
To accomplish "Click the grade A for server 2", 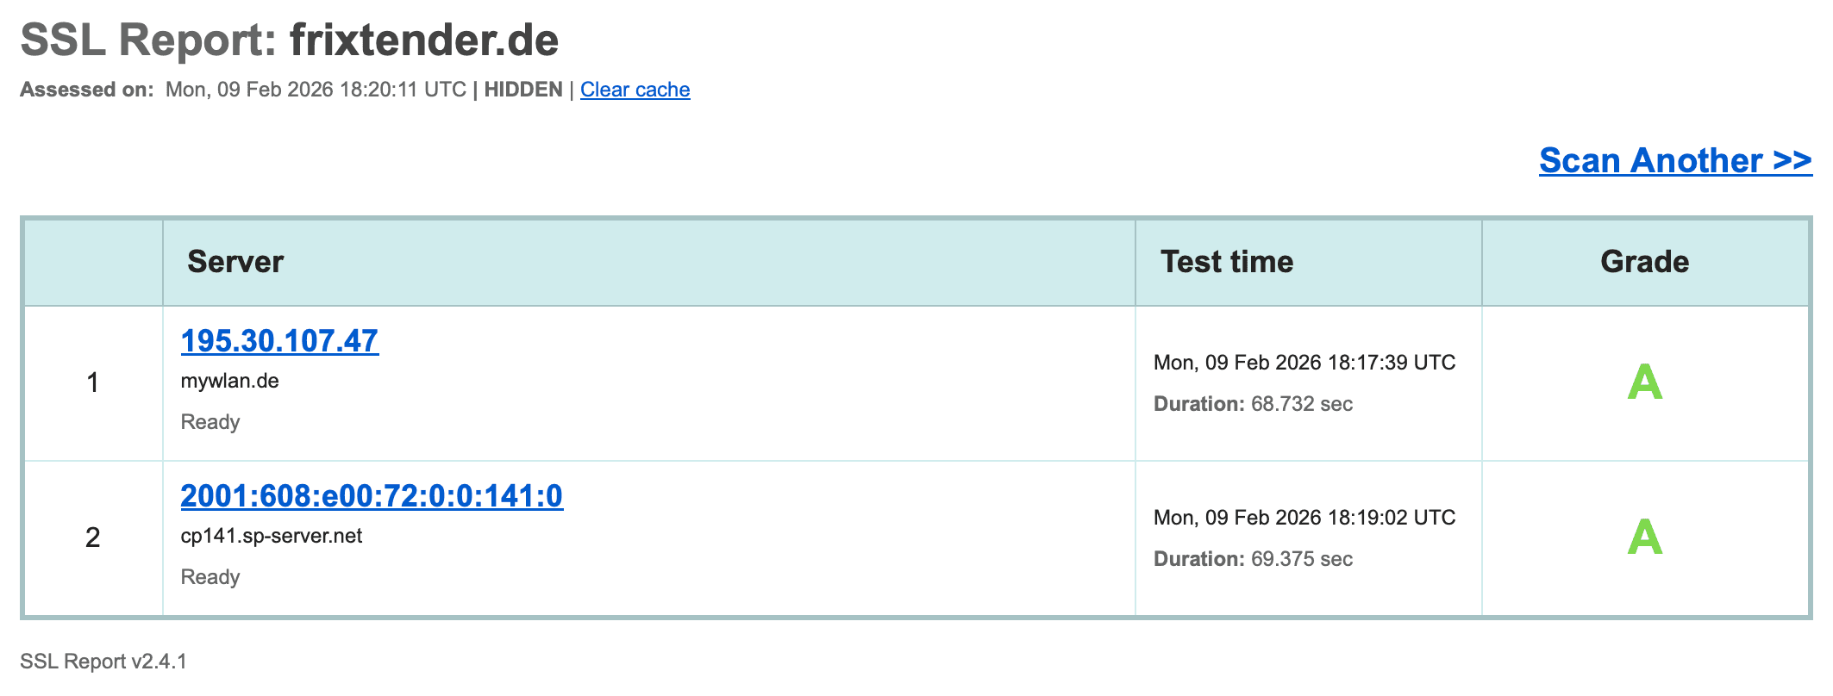I will pyautogui.click(x=1644, y=538).
